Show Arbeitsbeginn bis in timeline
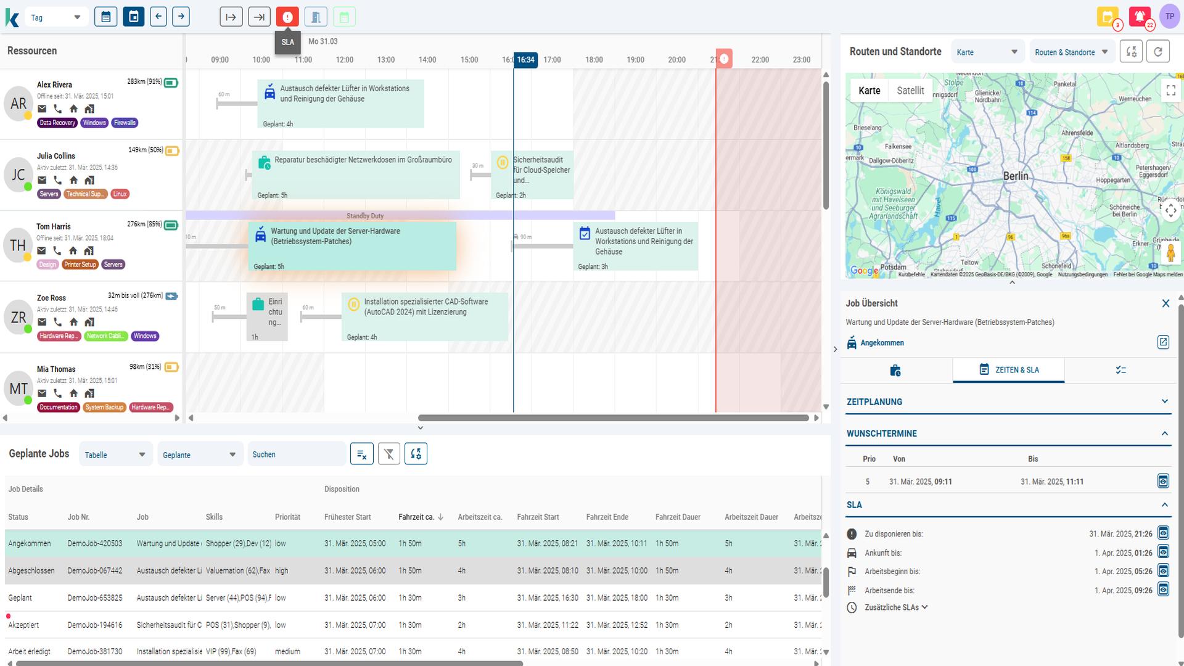Viewport: 1184px width, 666px height. click(x=1163, y=571)
